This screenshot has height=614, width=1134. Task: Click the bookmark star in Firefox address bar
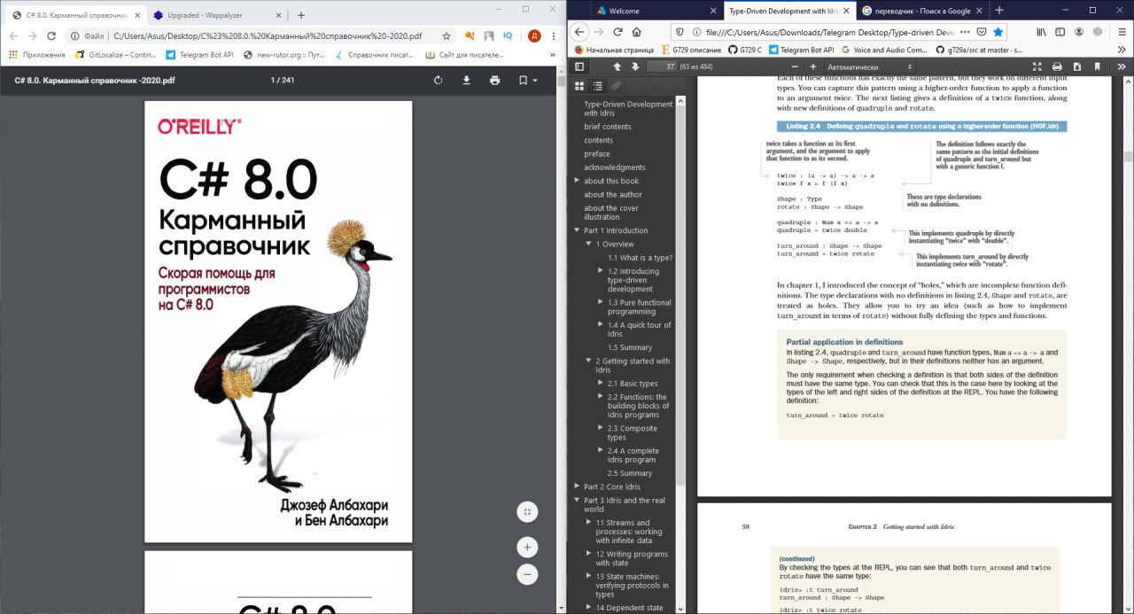pos(998,32)
